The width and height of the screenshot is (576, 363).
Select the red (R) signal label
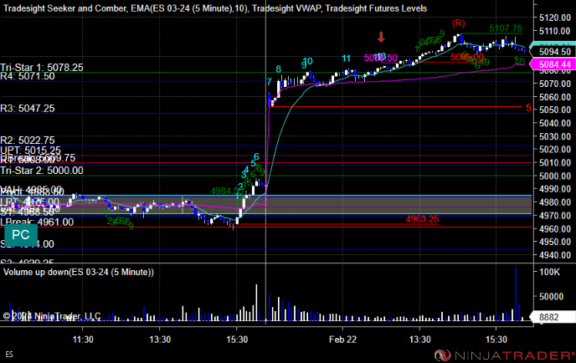coord(458,23)
